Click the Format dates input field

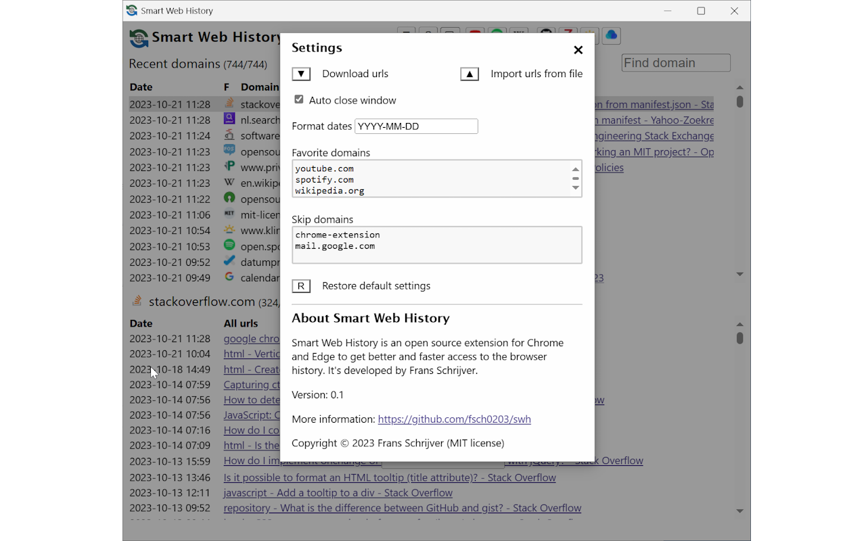(416, 126)
